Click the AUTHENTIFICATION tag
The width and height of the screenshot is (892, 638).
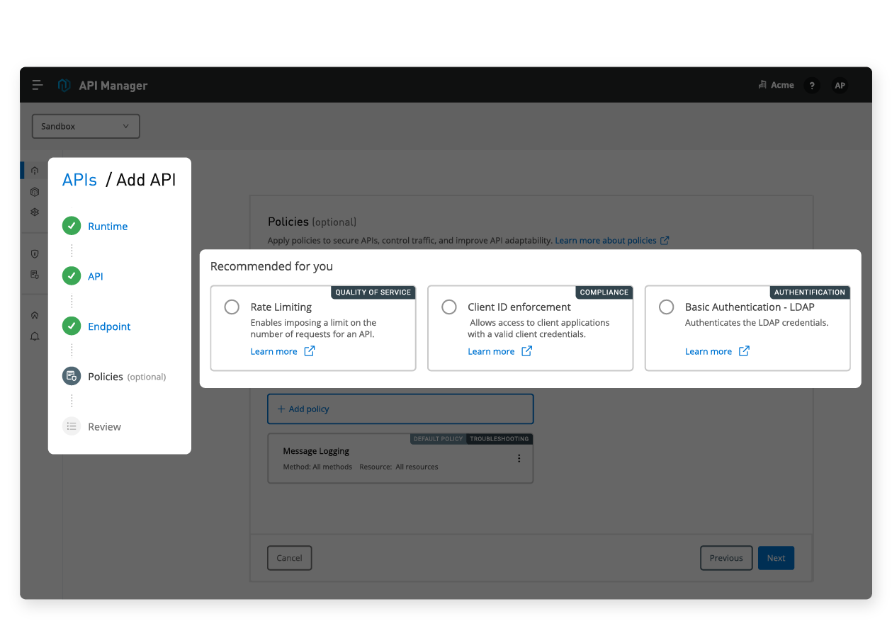pyautogui.click(x=810, y=292)
